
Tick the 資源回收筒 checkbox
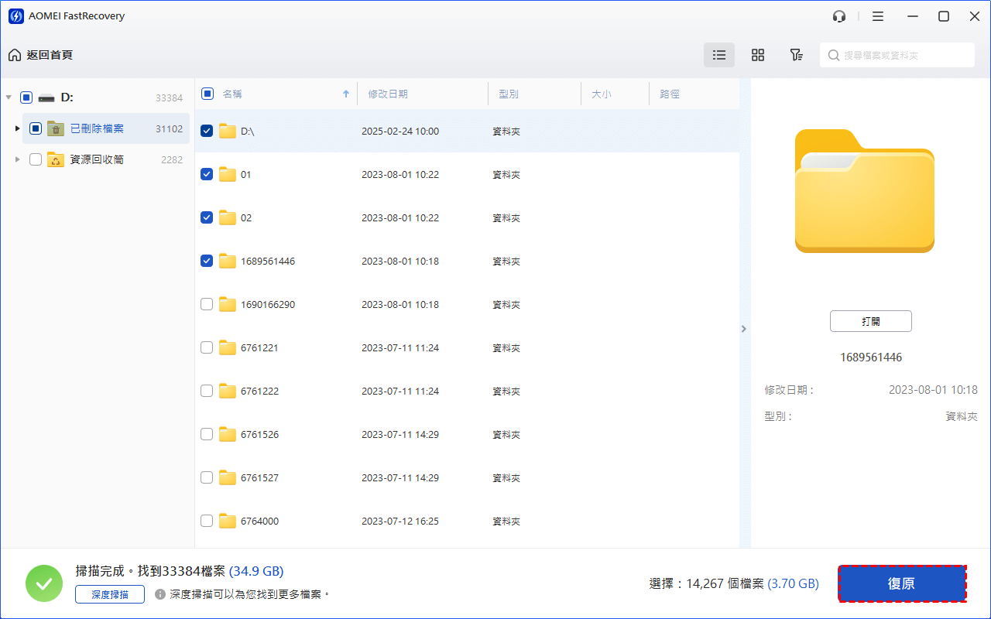click(36, 159)
